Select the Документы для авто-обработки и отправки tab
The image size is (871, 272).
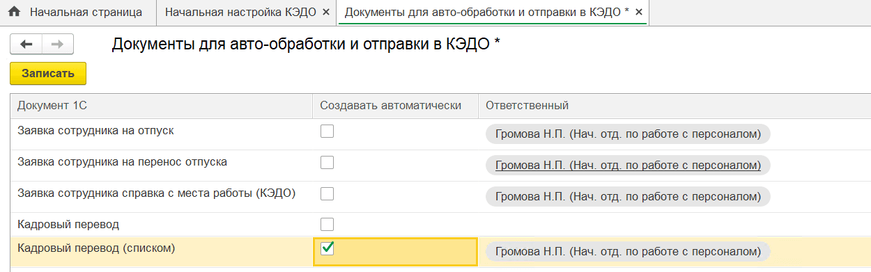[486, 13]
